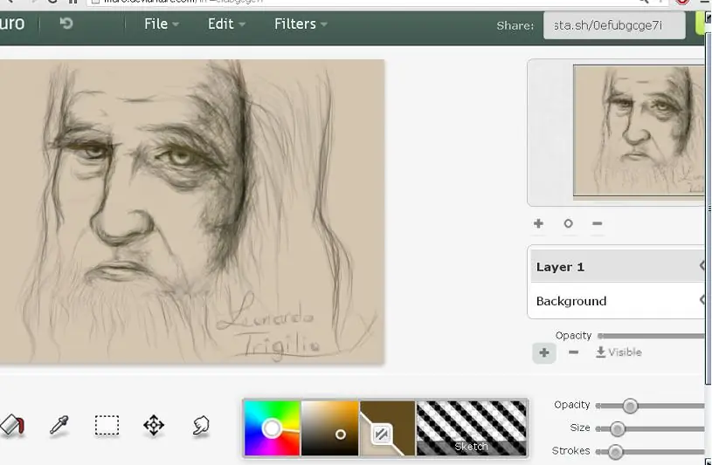
Task: Click the browser vertical scrollbar
Action: click(x=709, y=209)
